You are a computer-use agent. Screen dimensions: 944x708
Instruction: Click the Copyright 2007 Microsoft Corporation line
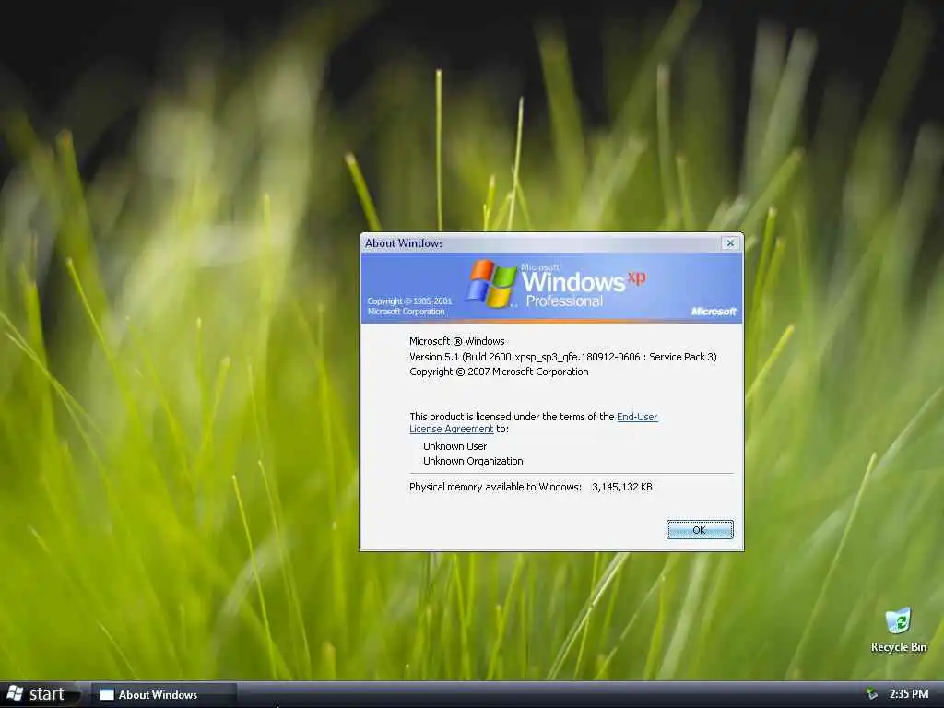tap(499, 372)
